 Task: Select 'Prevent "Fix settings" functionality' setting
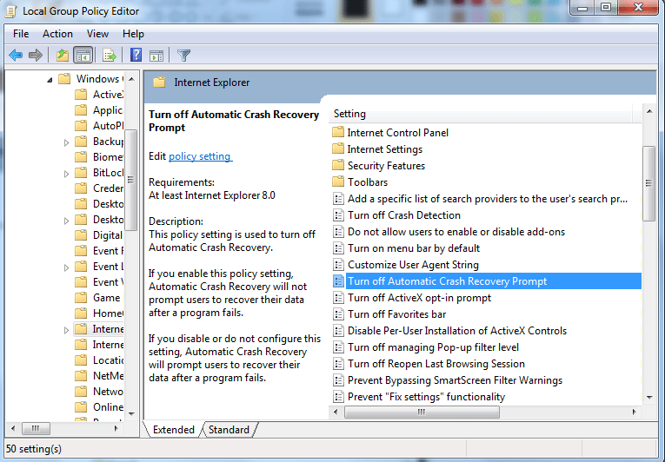click(x=426, y=397)
